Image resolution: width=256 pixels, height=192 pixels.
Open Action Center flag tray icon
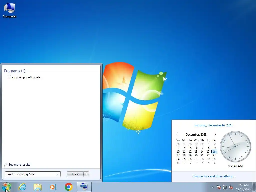click(219, 187)
